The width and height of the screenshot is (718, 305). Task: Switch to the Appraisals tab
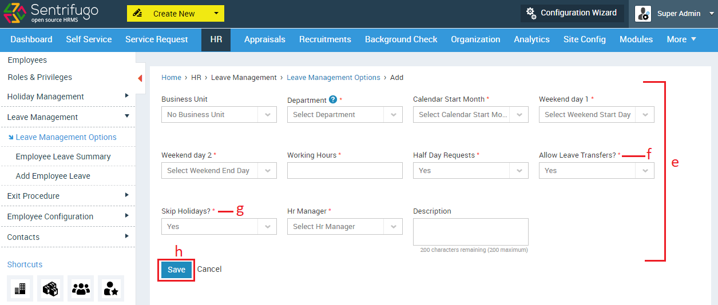point(265,39)
